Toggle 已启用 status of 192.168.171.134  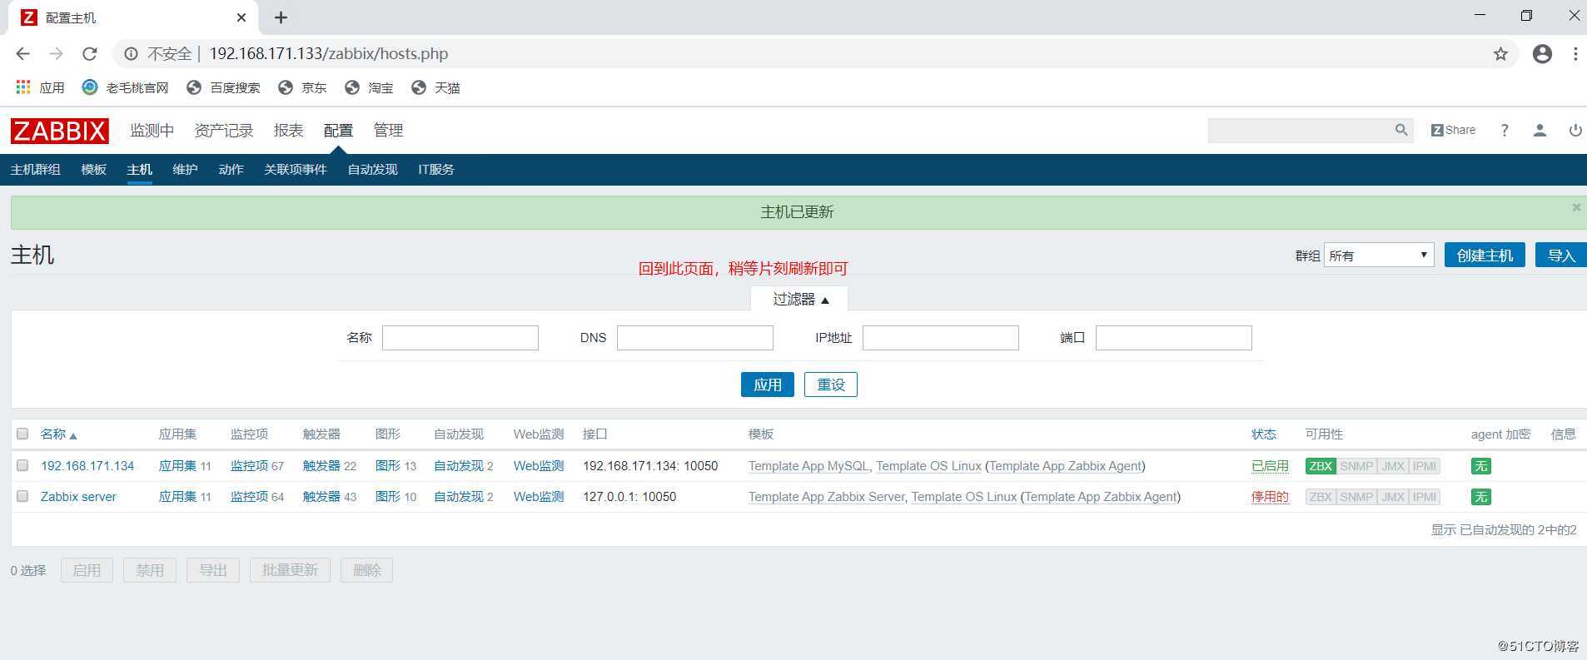click(x=1270, y=466)
